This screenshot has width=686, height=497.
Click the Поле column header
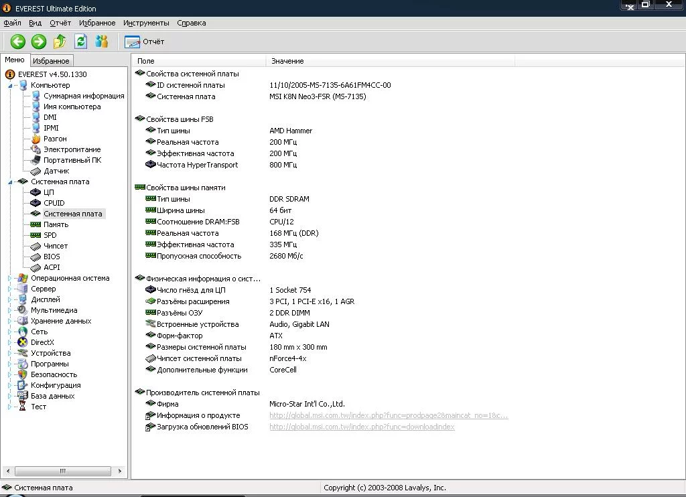point(199,61)
